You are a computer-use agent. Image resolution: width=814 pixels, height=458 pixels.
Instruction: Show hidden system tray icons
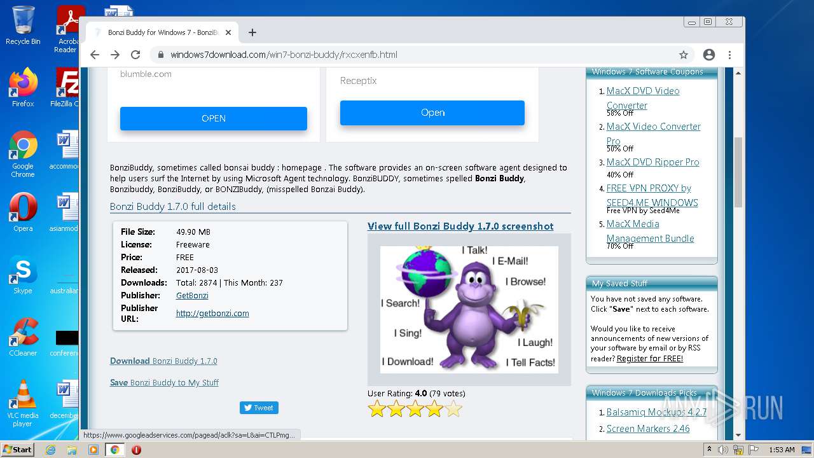[x=710, y=450]
